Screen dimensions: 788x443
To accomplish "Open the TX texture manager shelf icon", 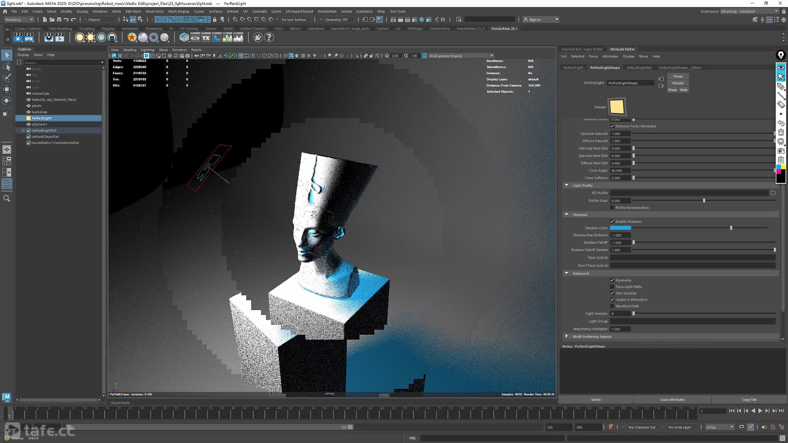I will [x=206, y=38].
